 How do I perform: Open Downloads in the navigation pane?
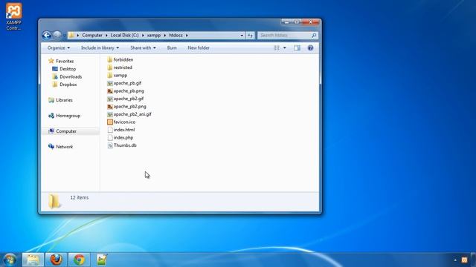71,77
